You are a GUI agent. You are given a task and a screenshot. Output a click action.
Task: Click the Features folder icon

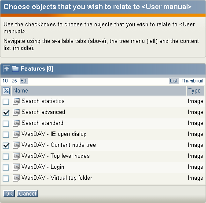point(15,69)
